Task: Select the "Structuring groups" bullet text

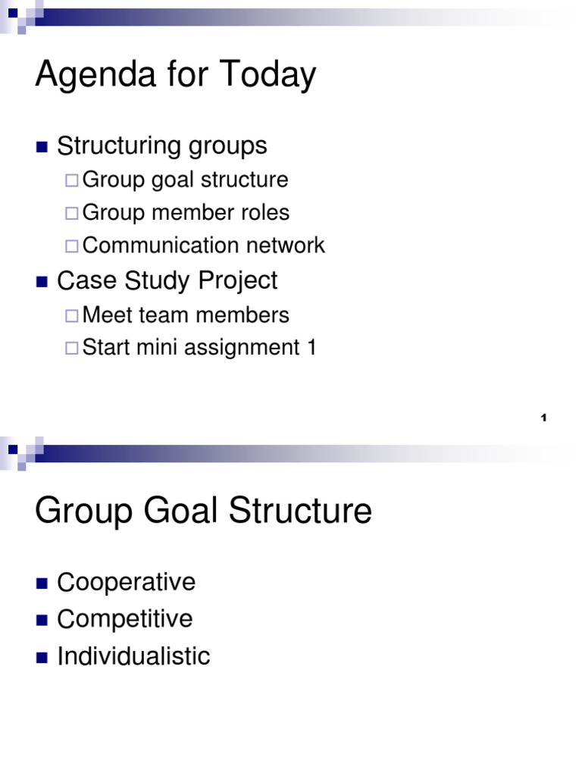Action: [161, 145]
